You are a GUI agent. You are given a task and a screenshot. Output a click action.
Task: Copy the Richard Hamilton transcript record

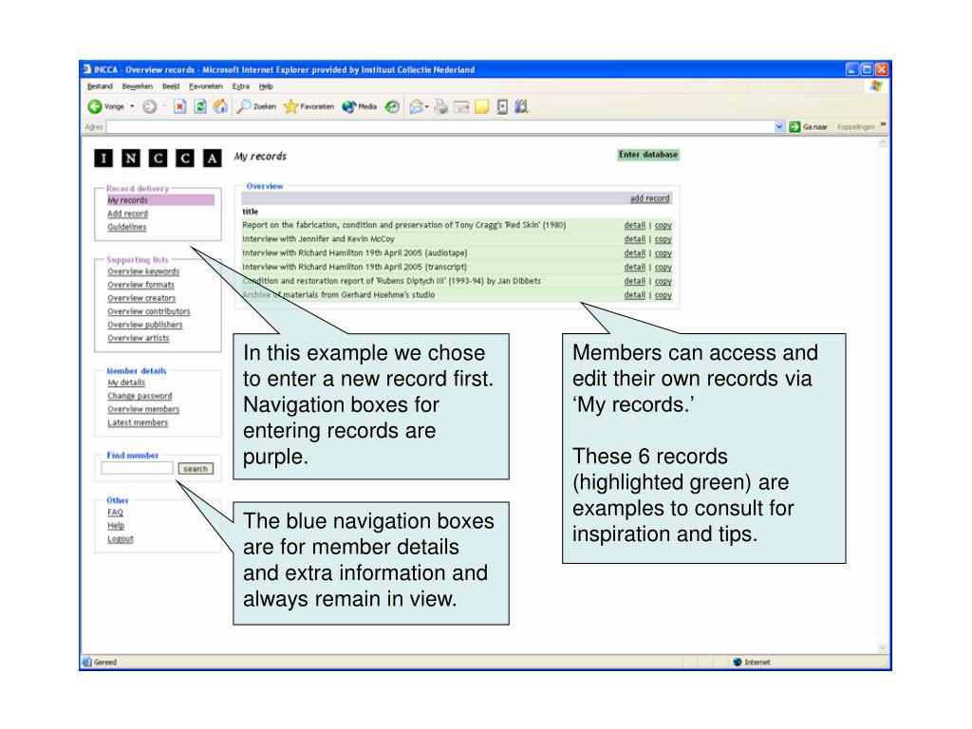(664, 267)
